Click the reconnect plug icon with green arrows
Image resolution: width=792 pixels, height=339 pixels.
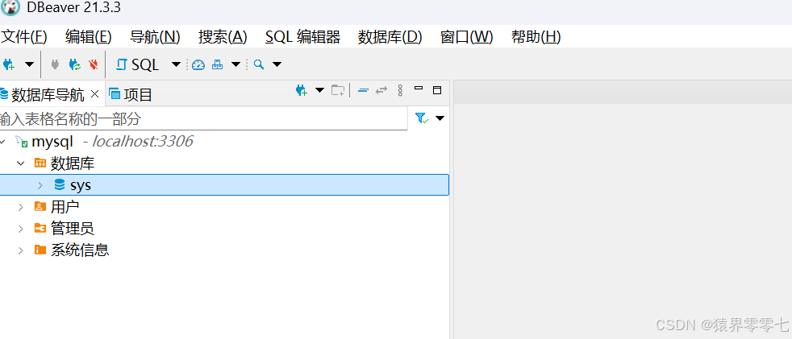pyautogui.click(x=75, y=64)
